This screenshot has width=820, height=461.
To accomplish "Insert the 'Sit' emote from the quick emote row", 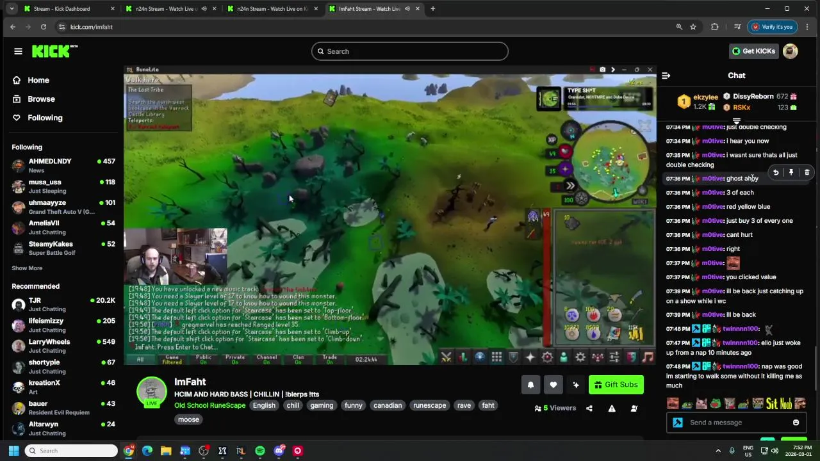I will (x=771, y=403).
